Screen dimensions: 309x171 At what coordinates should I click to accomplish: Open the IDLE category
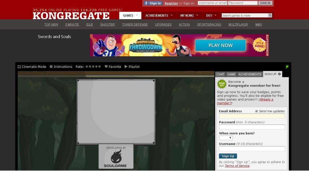pos(90,24)
